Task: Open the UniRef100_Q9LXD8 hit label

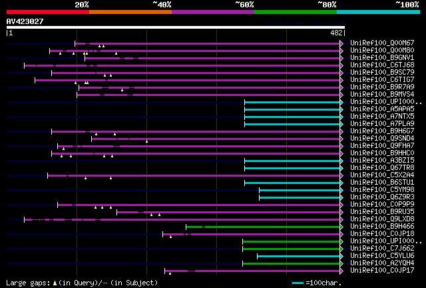Action: (382, 219)
